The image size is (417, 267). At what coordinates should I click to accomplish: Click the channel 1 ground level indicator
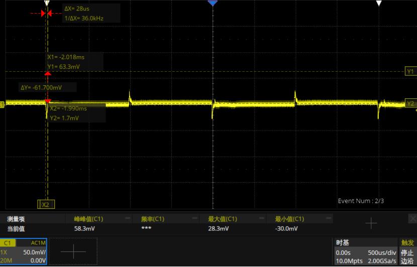tap(2, 104)
